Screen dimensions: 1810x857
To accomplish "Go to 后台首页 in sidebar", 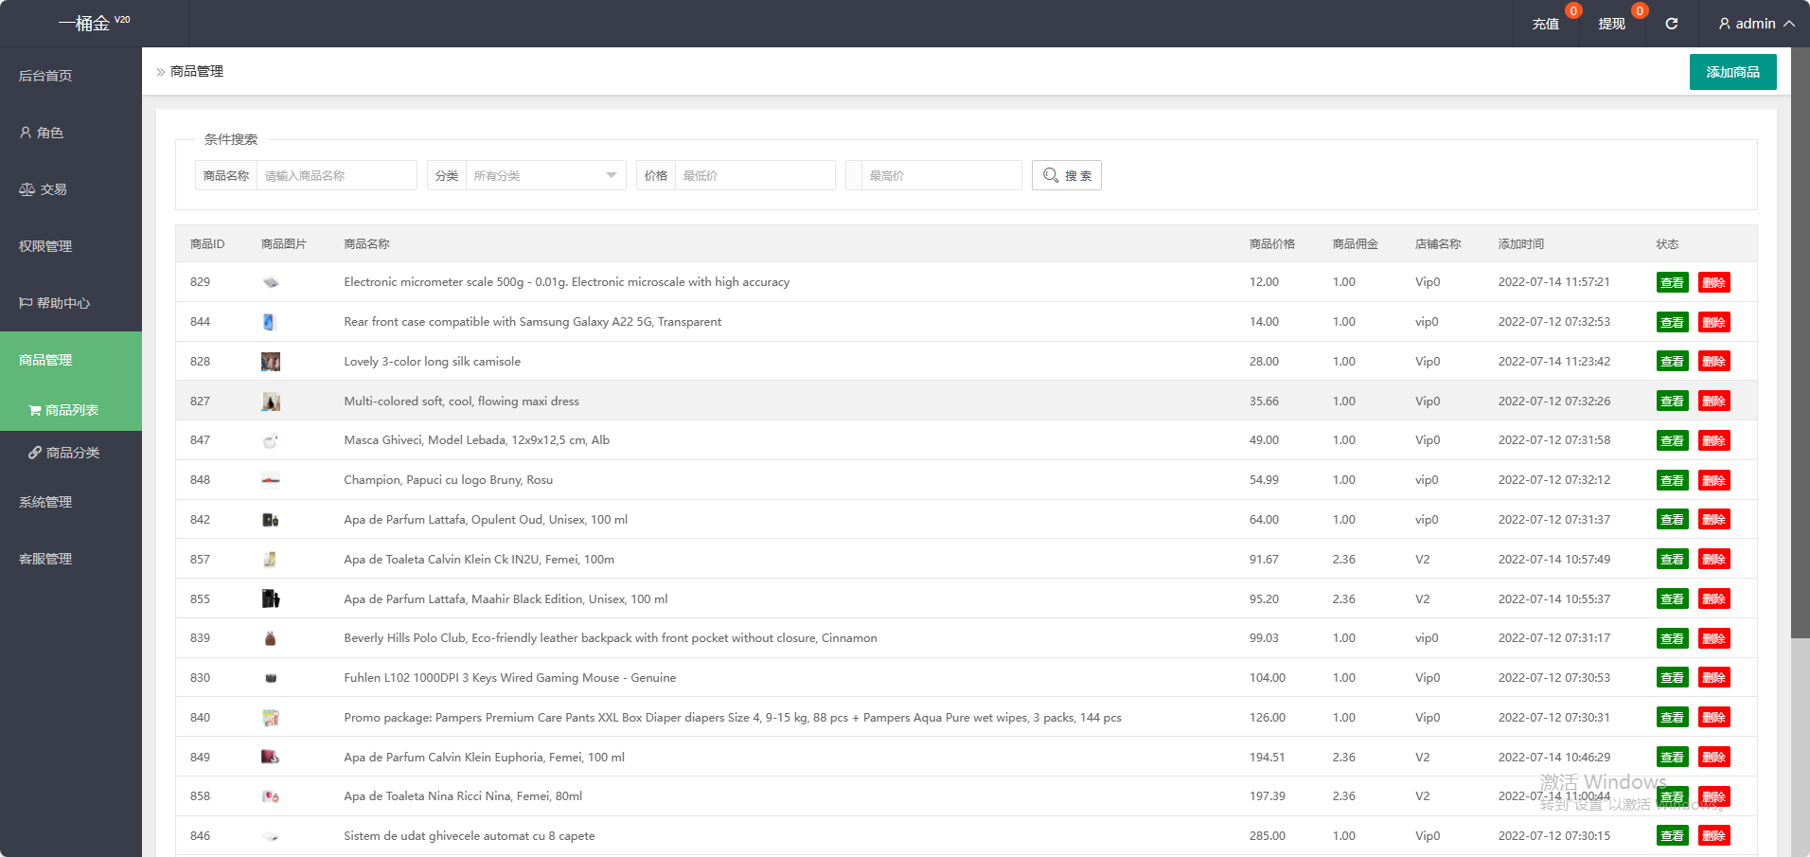I will click(45, 76).
